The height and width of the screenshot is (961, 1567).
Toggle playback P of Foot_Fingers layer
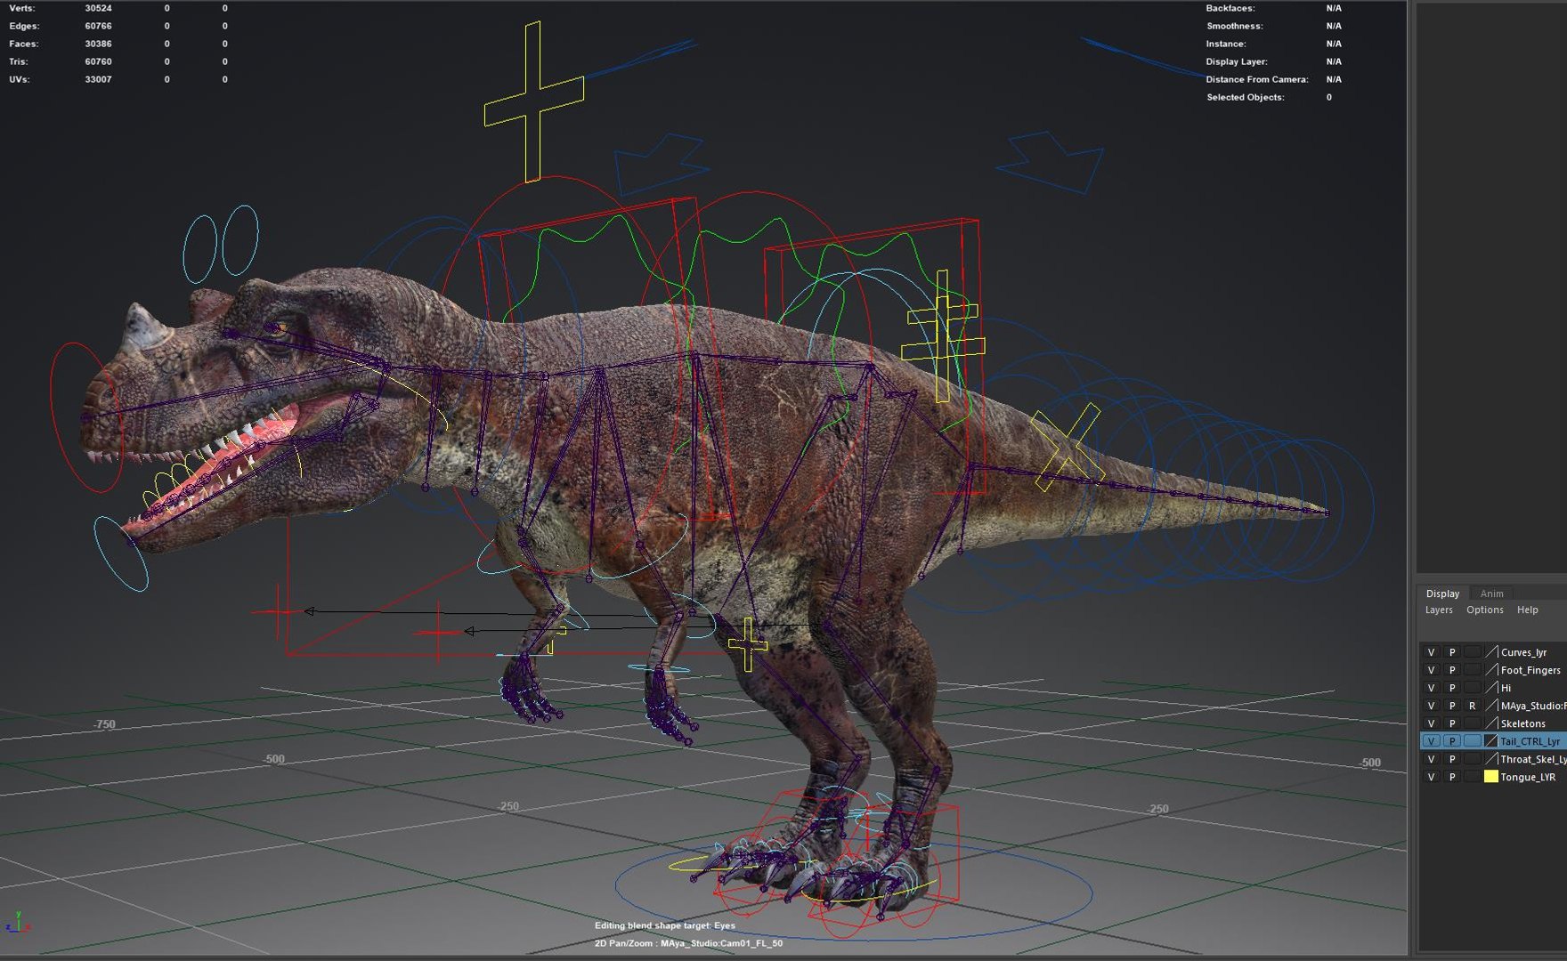pos(1452,670)
